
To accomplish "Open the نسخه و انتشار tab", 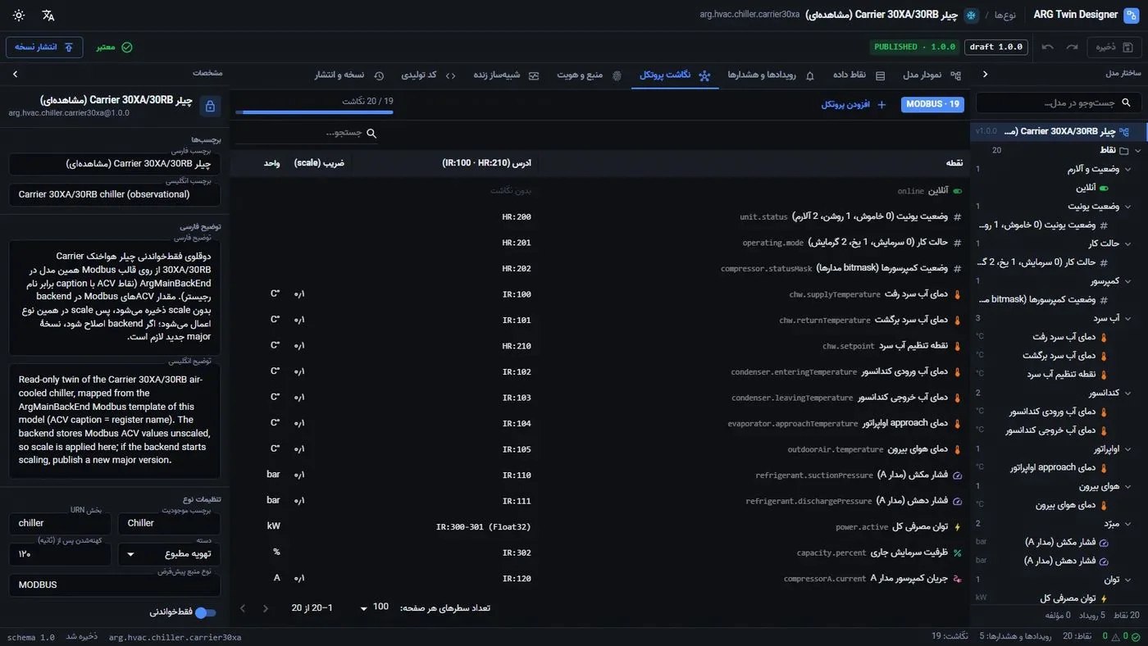I will 349,75.
